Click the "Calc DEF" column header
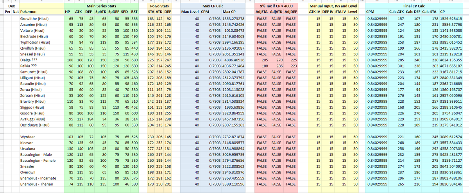The width and height of the screenshot is (469, 193). coord(414,12)
